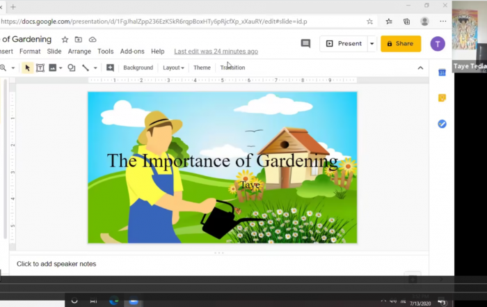Click the Move to folder icon
The image size is (487, 307).
pos(79,40)
